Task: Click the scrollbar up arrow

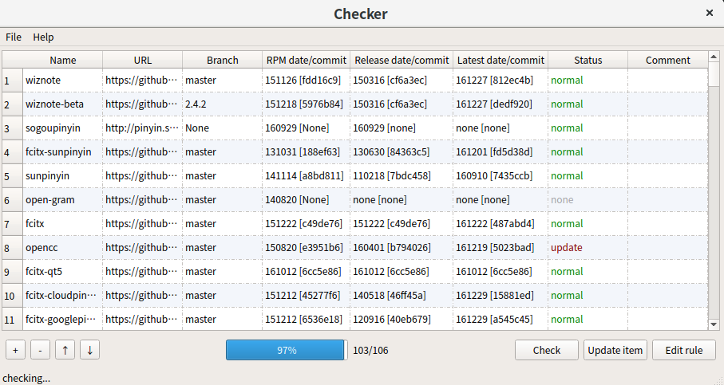Action: pos(714,57)
